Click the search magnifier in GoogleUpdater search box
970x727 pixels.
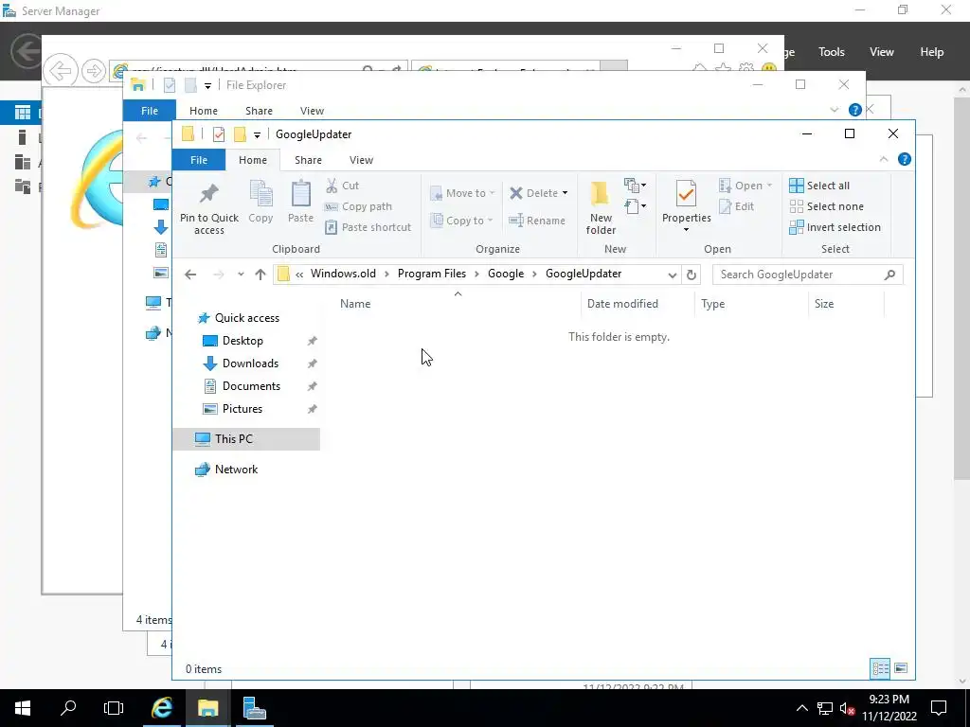point(890,275)
